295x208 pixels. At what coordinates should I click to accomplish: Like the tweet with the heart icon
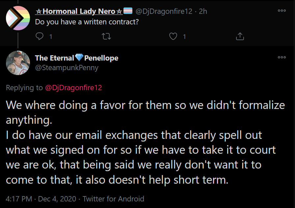coord(173,36)
